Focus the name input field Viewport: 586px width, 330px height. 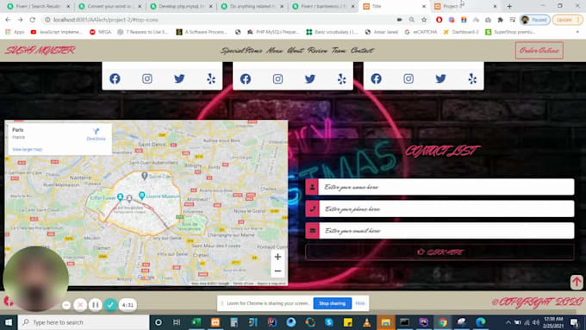coord(446,187)
